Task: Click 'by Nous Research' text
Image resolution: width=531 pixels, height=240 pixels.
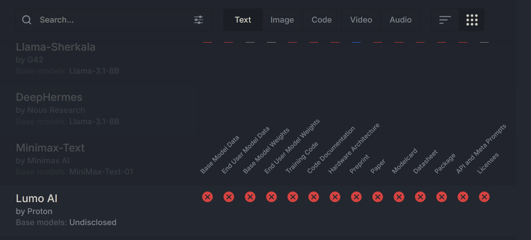Action: coord(50,110)
